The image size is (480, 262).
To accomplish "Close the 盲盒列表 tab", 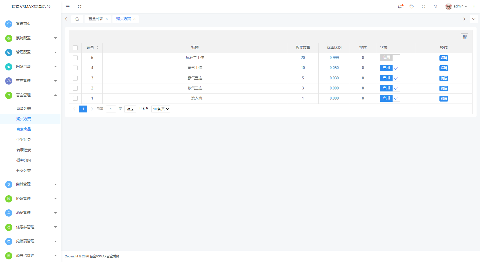I will (107, 19).
